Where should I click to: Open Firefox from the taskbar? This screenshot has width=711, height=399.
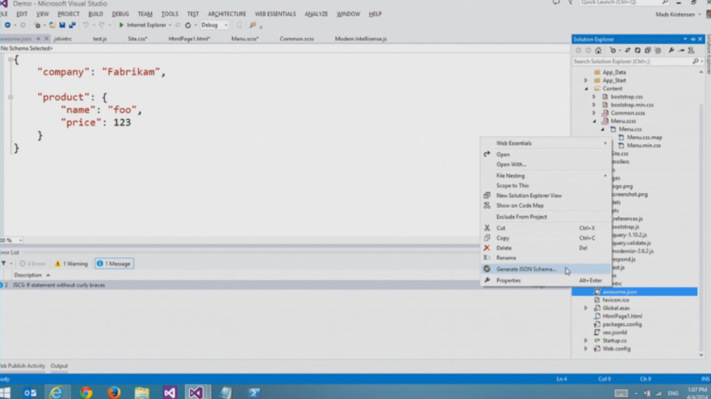coord(113,392)
